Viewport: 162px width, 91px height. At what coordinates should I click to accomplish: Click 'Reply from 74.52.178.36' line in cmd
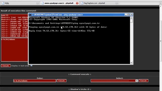(62, 31)
